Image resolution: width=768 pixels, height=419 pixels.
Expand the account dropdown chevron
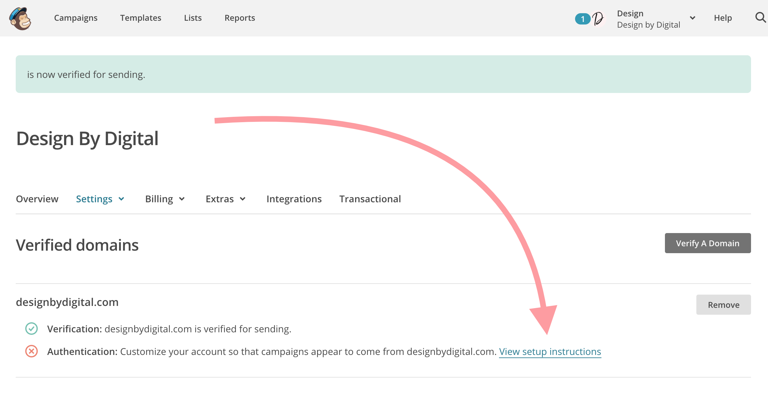[692, 18]
